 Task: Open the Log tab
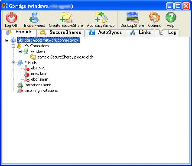(167, 33)
